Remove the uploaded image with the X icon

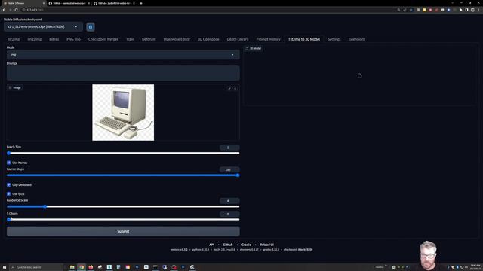pos(235,89)
